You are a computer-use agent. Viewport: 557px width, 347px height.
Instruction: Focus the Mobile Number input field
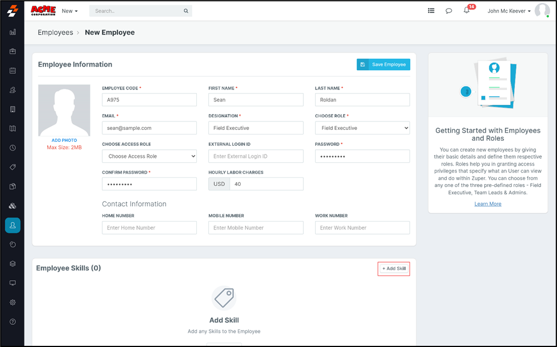coord(255,228)
